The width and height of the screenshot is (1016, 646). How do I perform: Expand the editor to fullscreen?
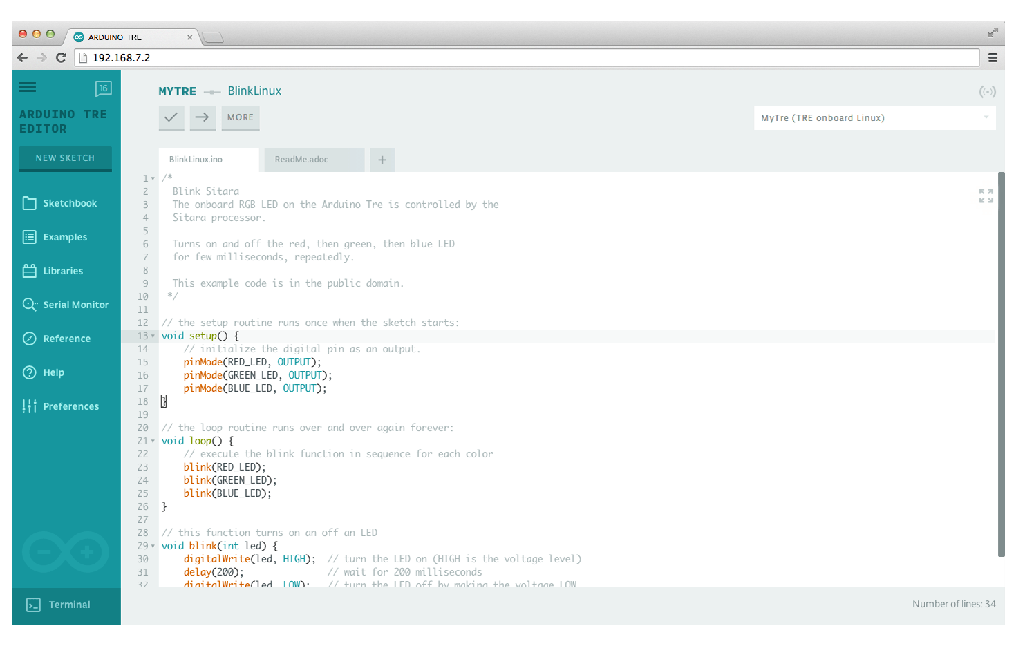point(984,196)
